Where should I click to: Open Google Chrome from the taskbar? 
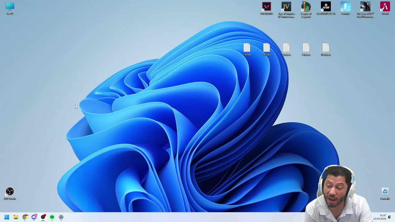pos(25,217)
